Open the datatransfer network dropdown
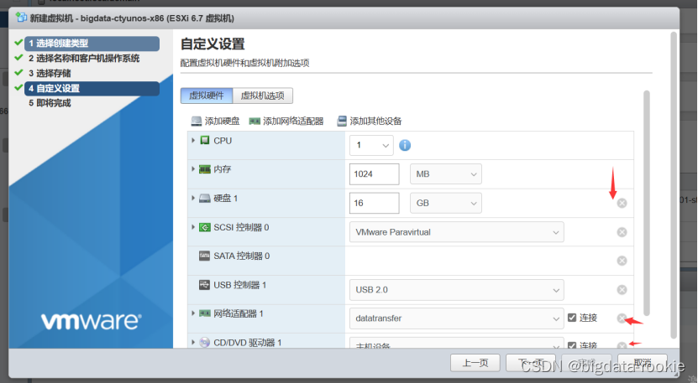The image size is (698, 383). click(457, 318)
